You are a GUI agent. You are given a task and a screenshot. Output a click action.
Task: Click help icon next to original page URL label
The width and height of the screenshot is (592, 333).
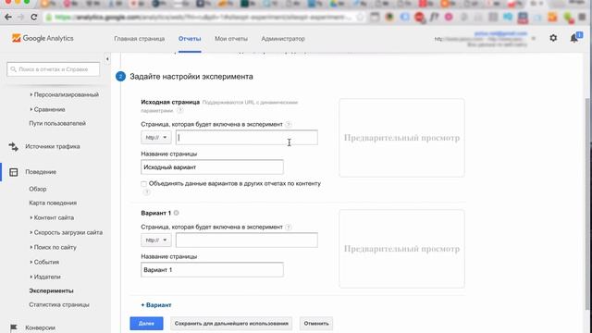click(289, 124)
